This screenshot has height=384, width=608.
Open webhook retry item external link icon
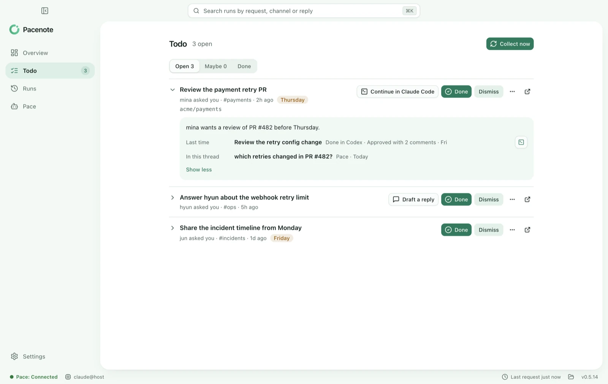click(527, 199)
